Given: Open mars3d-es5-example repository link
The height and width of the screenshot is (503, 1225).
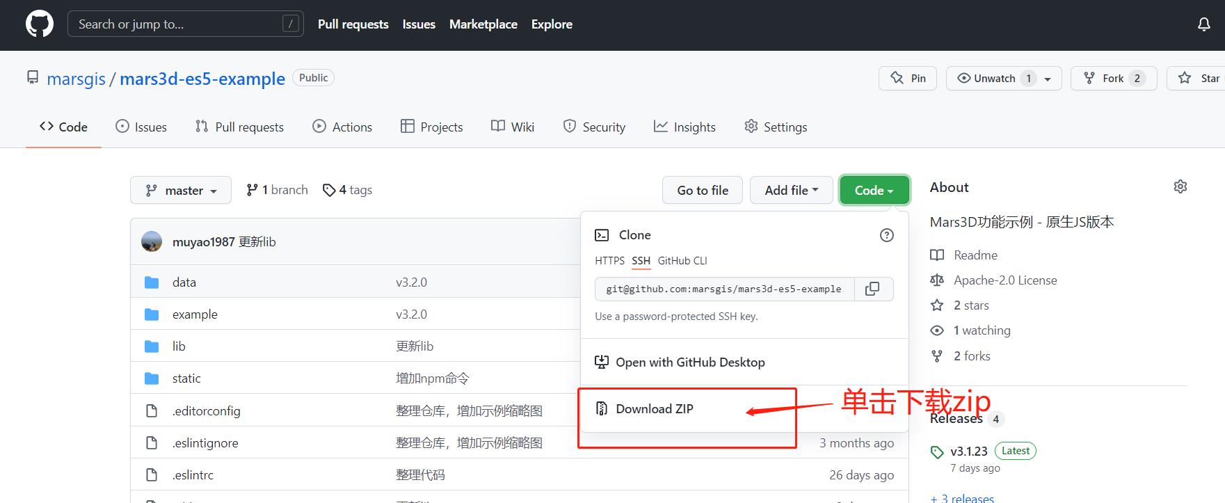Looking at the screenshot, I should 202,79.
